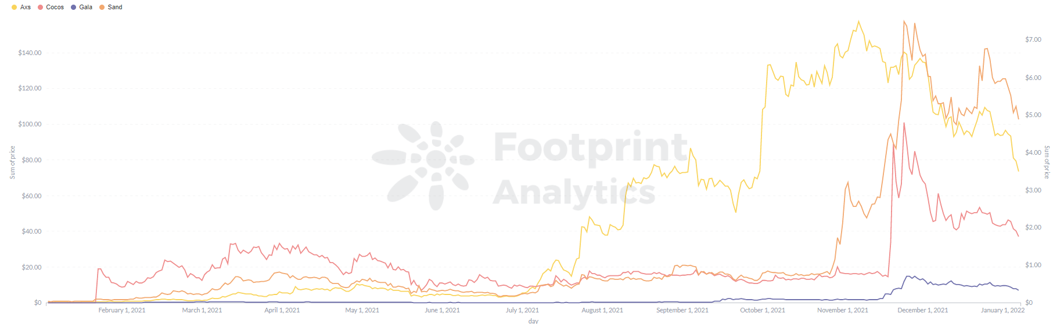Click the '$7.00' right axis label
This screenshot has width=1053, height=324.
click(1033, 40)
